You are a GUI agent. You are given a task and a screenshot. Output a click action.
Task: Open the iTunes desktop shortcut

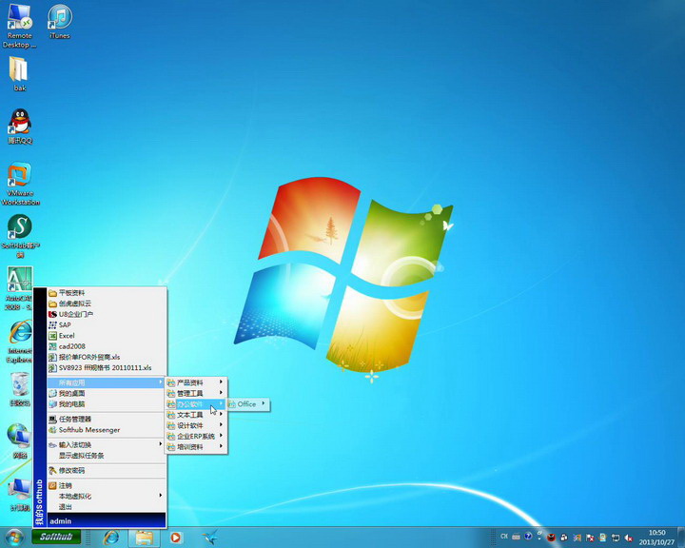[x=59, y=20]
